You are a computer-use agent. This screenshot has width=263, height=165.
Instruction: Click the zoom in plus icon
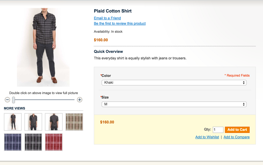pos(80,100)
